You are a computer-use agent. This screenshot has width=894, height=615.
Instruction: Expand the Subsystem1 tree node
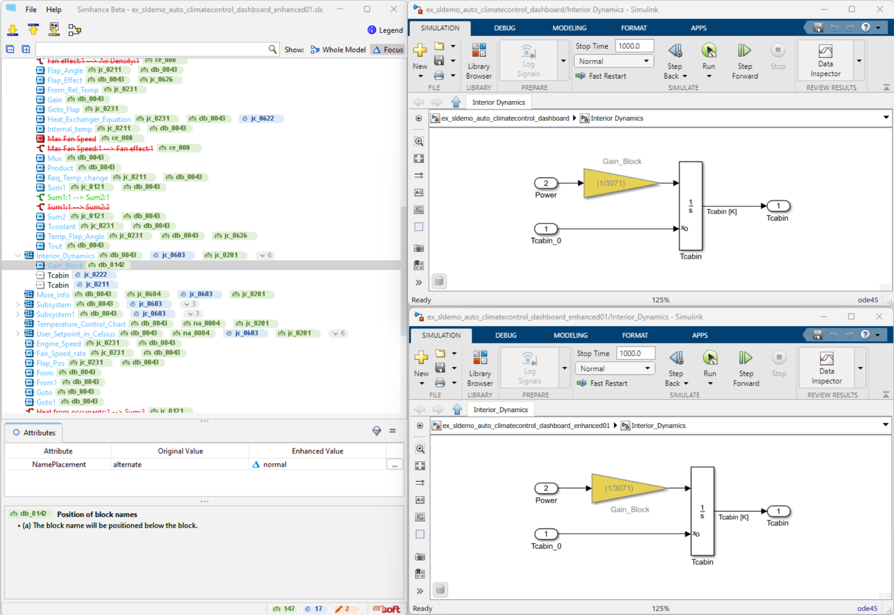tap(18, 314)
